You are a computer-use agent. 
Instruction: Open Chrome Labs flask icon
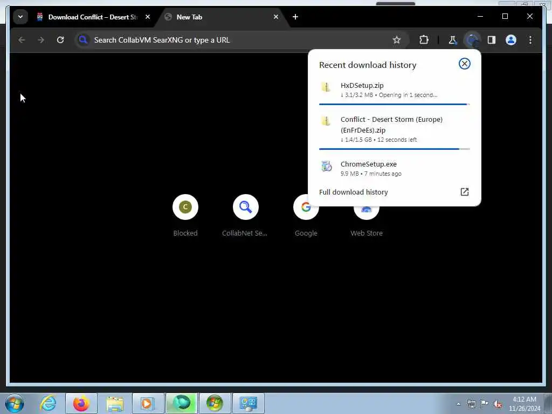click(452, 40)
